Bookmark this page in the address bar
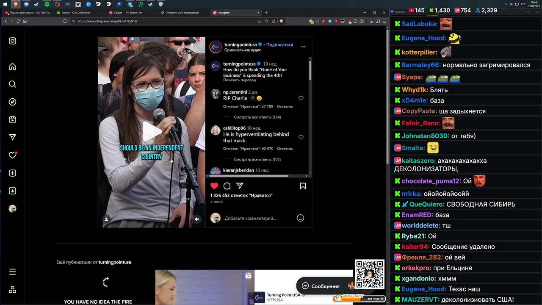Image resolution: width=542 pixels, height=305 pixels. pos(65,21)
